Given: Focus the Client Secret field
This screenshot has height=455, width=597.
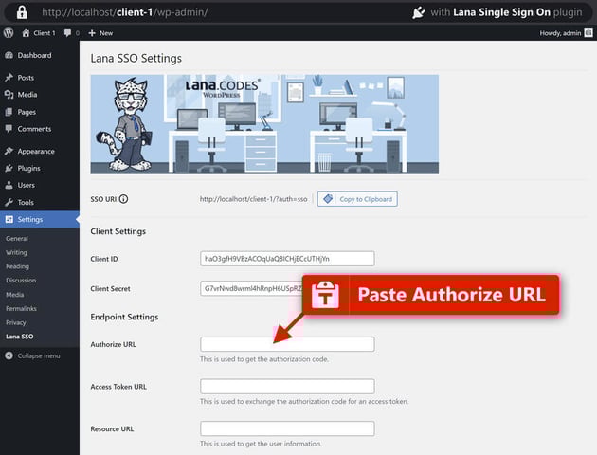Looking at the screenshot, I should pyautogui.click(x=251, y=288).
